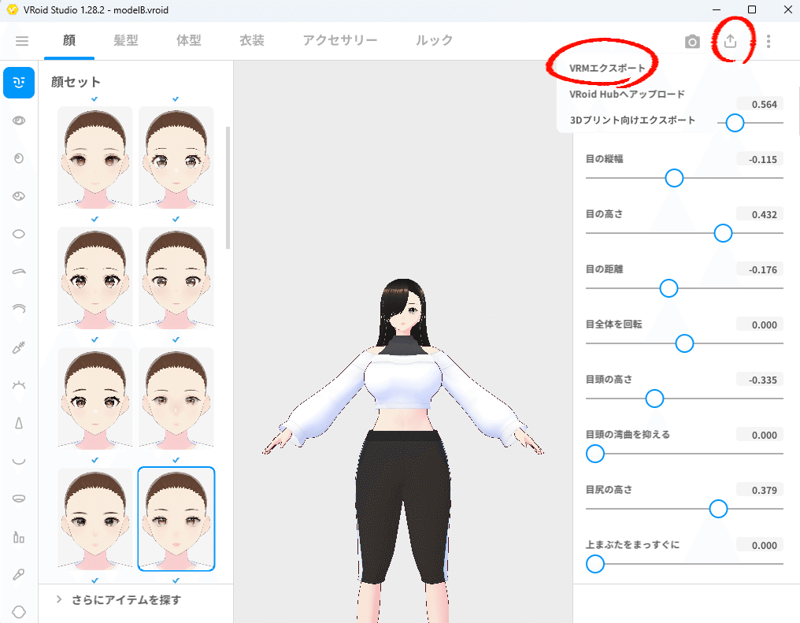Image resolution: width=800 pixels, height=623 pixels.
Task: Click the 上まぶたをまっすぐに value field 0.000
Action: click(x=760, y=545)
